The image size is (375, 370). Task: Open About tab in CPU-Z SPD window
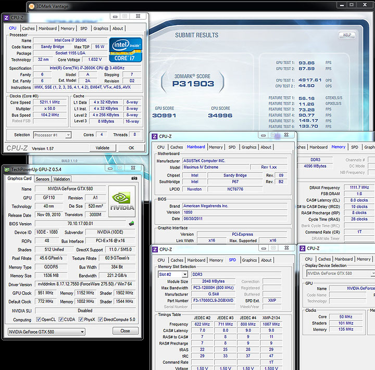(266, 260)
